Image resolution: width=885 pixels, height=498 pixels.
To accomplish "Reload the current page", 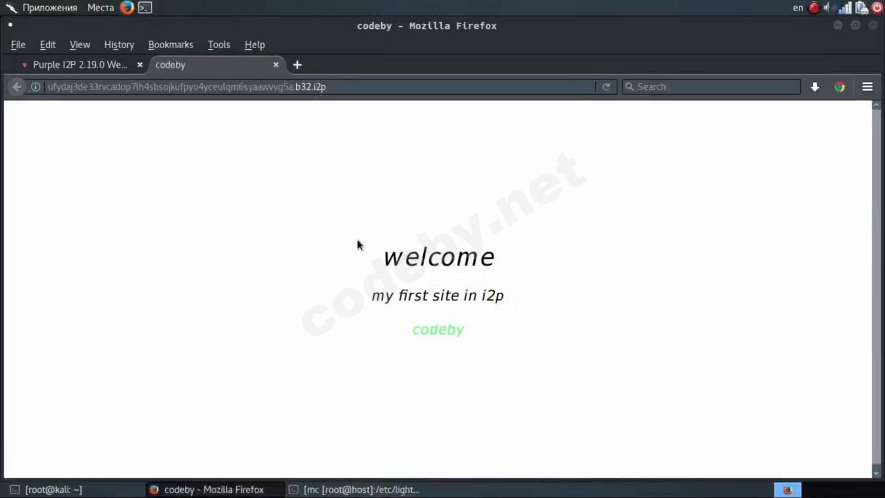I will (606, 86).
